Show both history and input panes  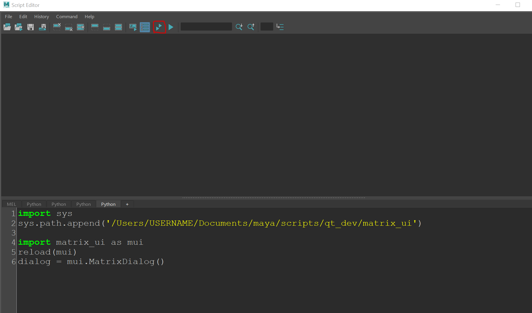[x=118, y=27]
